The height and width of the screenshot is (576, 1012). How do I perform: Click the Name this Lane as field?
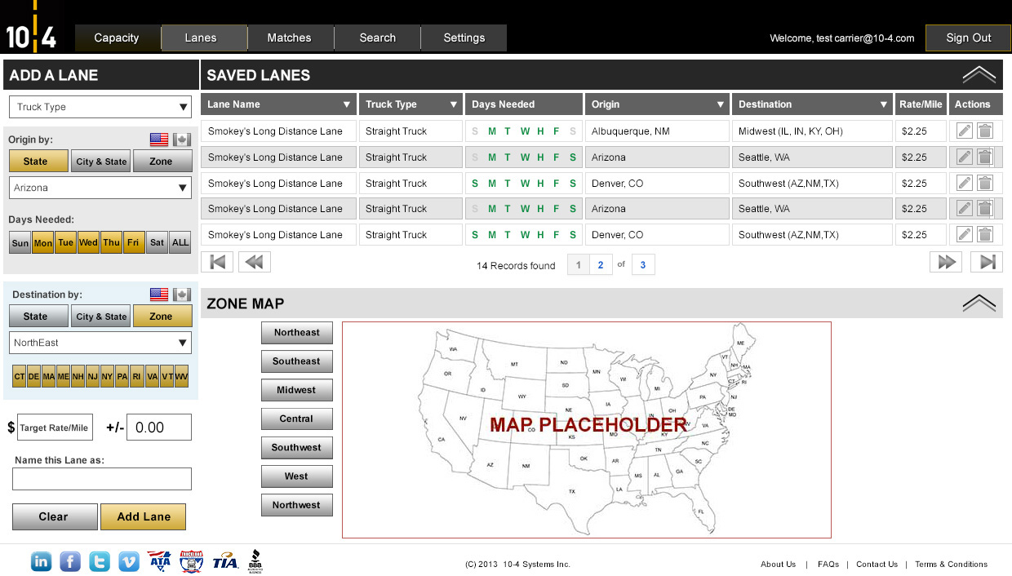coord(102,479)
